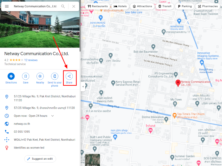Visit the netway.co.th website link

click(22, 124)
